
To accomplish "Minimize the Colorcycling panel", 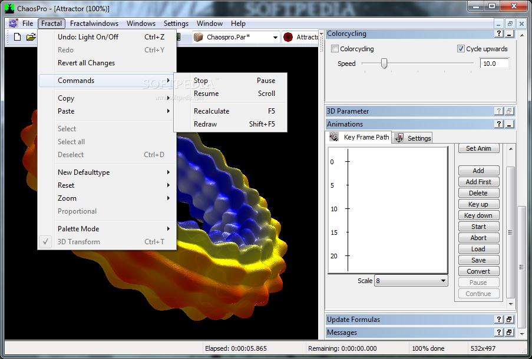I will point(509,33).
